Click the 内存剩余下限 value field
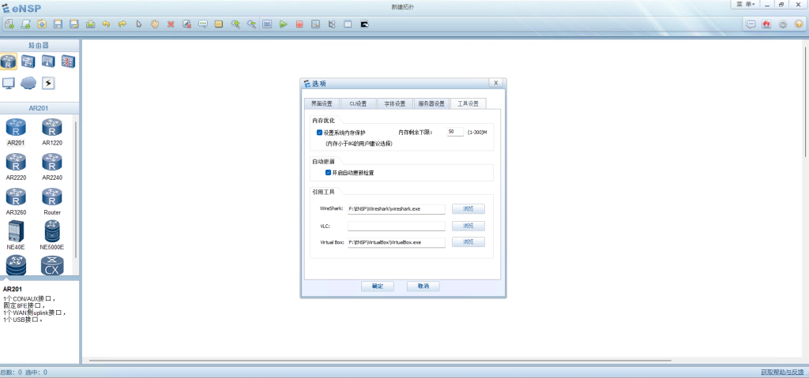 [455, 132]
